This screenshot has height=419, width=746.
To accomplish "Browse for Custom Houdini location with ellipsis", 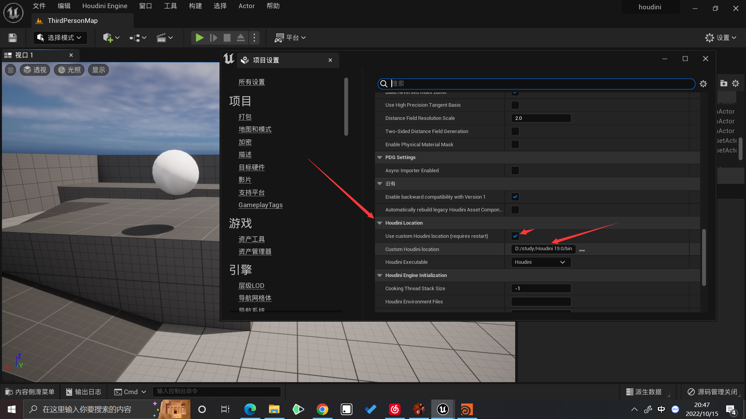I will point(582,250).
